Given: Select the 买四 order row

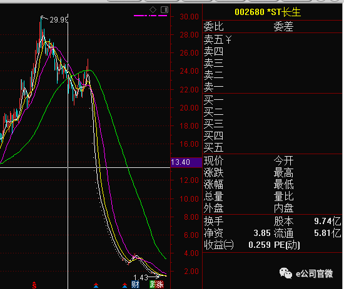Looking at the screenshot, I should pos(272,135).
